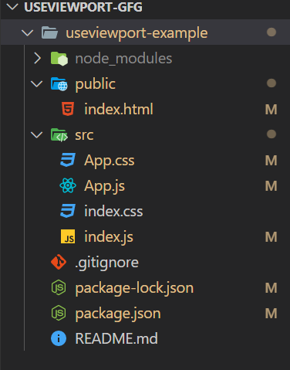This screenshot has height=370, width=290.
Task: Click the modified dot on public folder
Action: coord(271,83)
